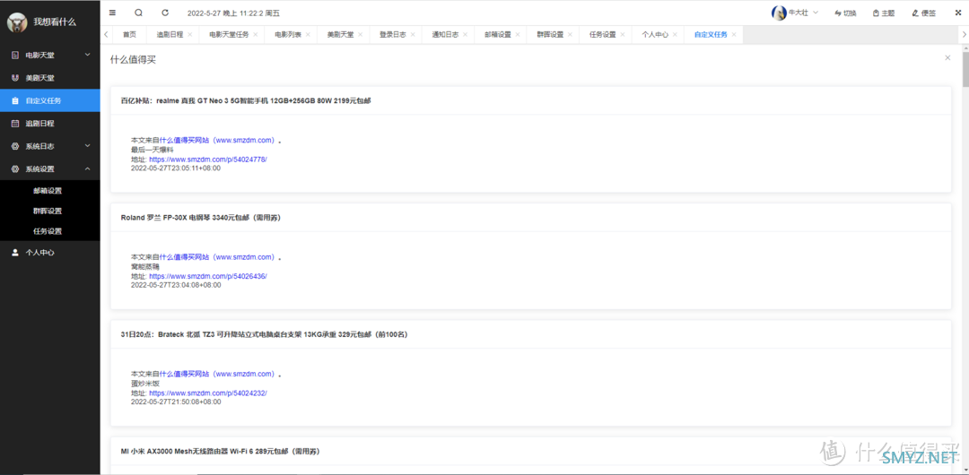Close the 美剧天堂 tab
969x475 pixels.
point(361,35)
